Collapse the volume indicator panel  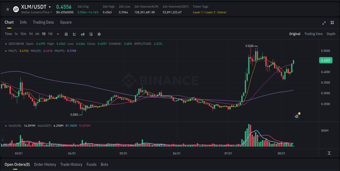6,126
